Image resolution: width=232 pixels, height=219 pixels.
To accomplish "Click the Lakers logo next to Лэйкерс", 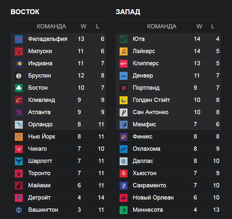I will pos(124,51).
